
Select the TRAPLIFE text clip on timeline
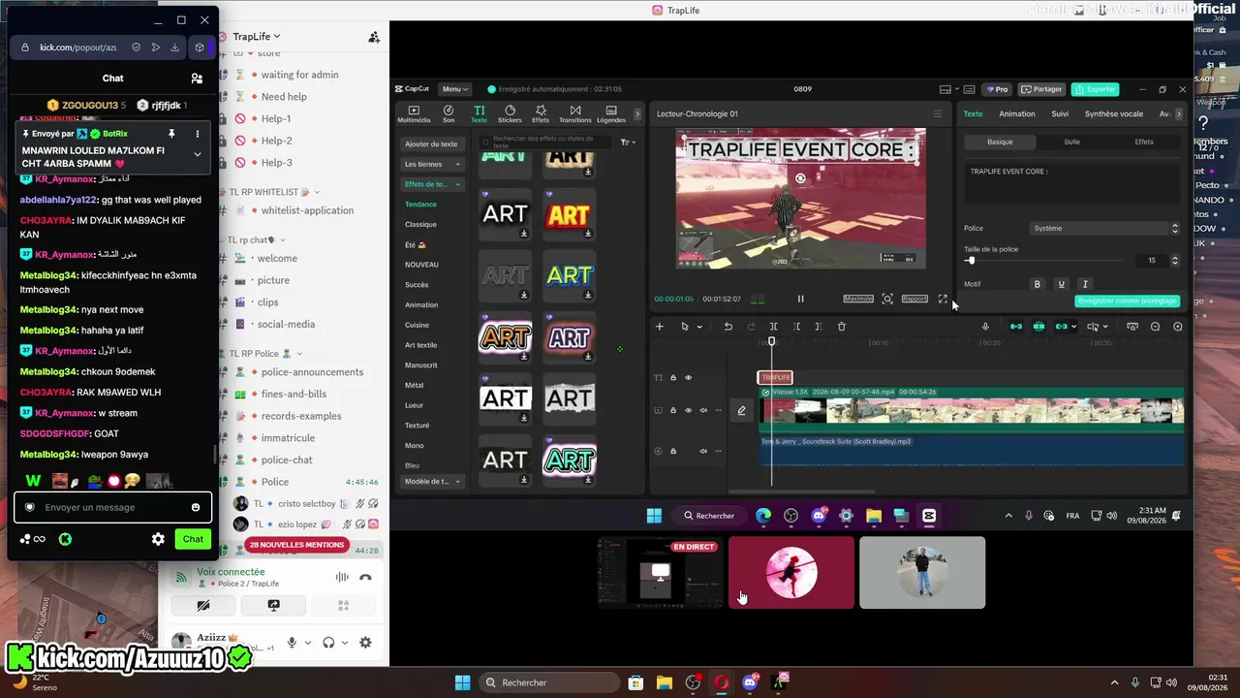coord(775,378)
